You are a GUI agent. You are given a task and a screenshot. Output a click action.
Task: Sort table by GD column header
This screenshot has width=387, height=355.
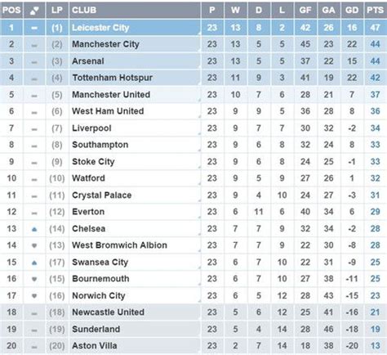point(352,10)
